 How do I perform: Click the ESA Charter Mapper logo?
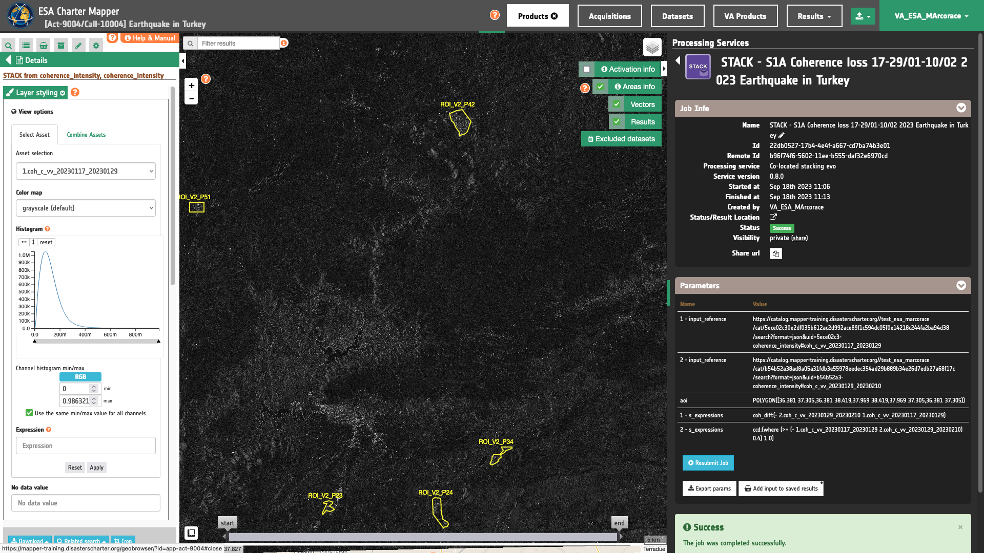(20, 15)
